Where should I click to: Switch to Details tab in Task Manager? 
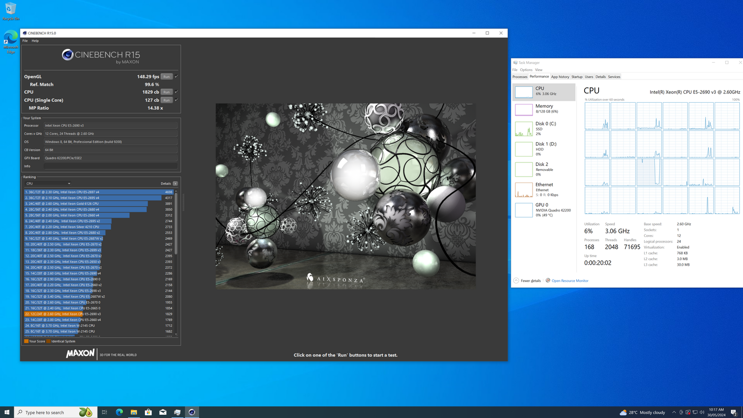(600, 77)
